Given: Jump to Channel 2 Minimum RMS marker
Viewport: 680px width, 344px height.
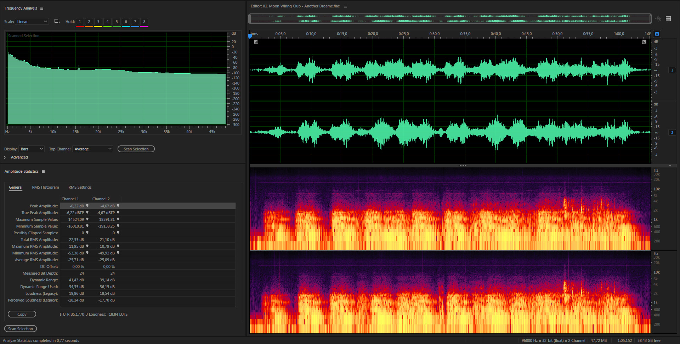Looking at the screenshot, I should [x=118, y=253].
